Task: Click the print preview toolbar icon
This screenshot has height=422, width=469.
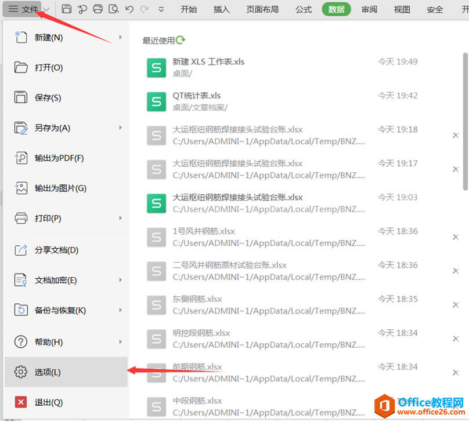Action: (x=114, y=9)
